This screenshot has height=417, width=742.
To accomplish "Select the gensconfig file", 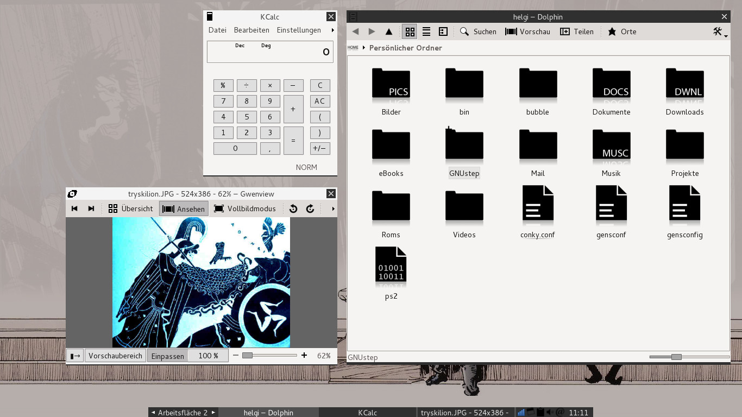I will 684,212.
